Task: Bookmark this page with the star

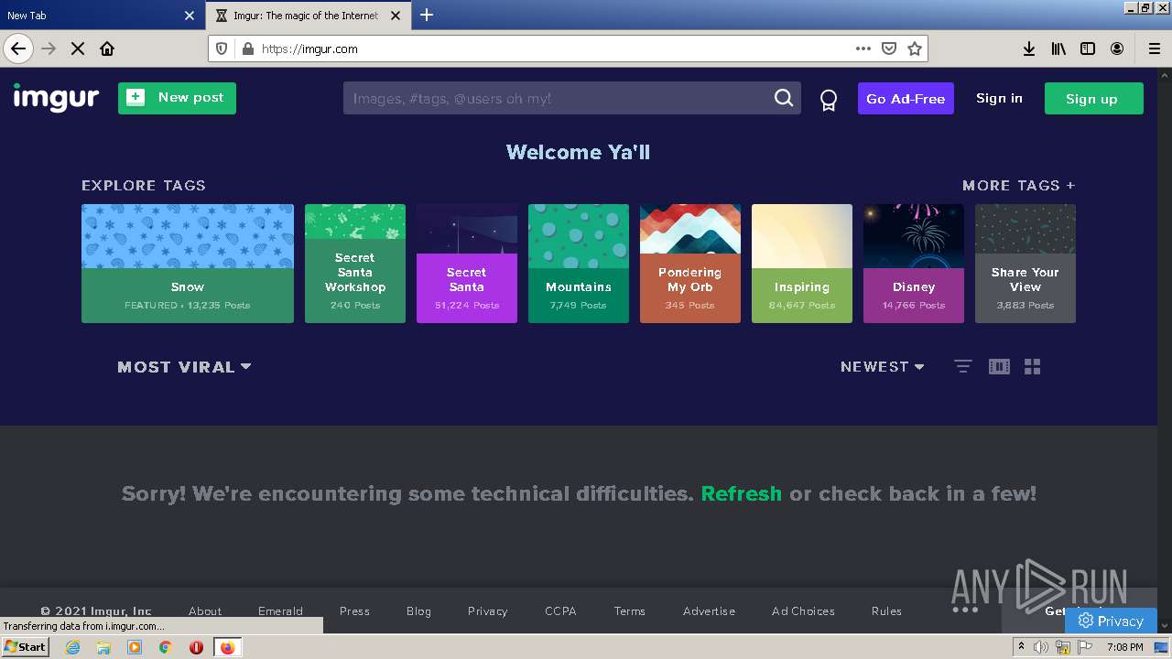Action: pyautogui.click(x=914, y=49)
